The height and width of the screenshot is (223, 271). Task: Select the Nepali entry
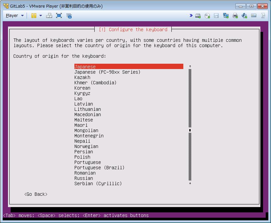coord(82,141)
